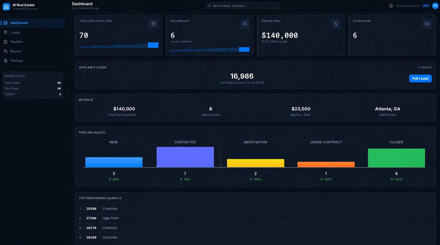440x245 pixels.
Task: Click the purple CONTACTED pipeline bar
Action: pyautogui.click(x=185, y=157)
